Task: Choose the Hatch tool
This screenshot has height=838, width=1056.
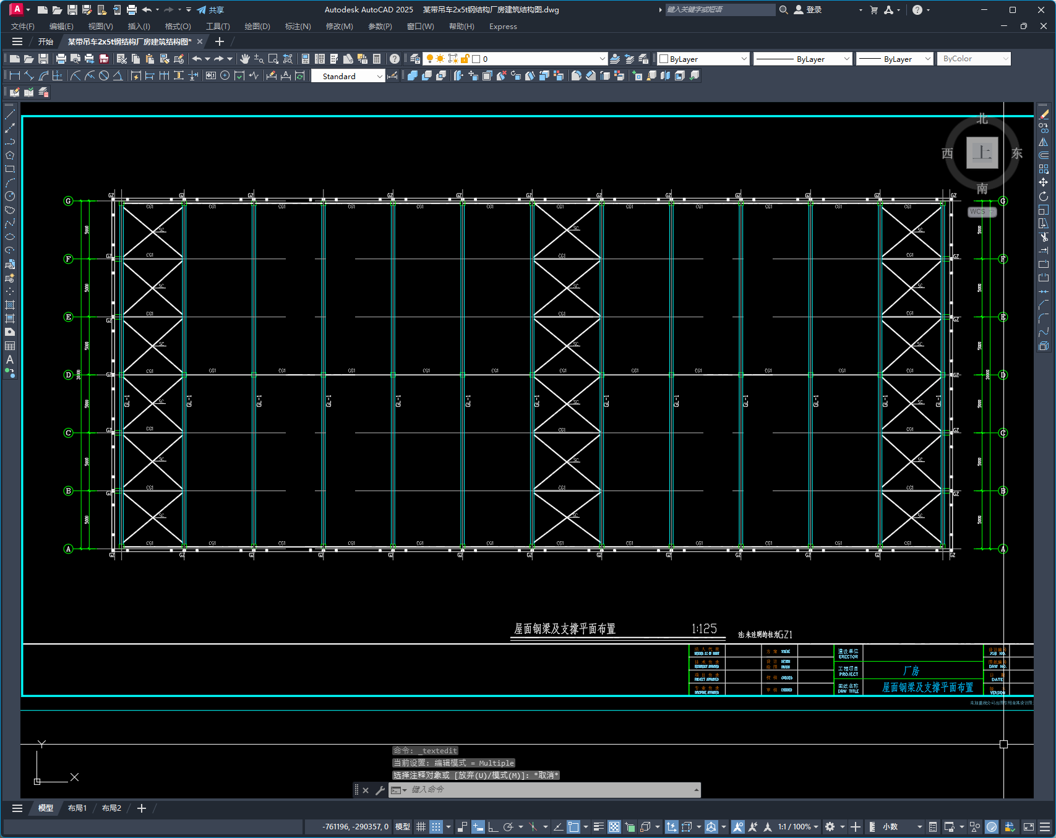Action: coord(10,305)
